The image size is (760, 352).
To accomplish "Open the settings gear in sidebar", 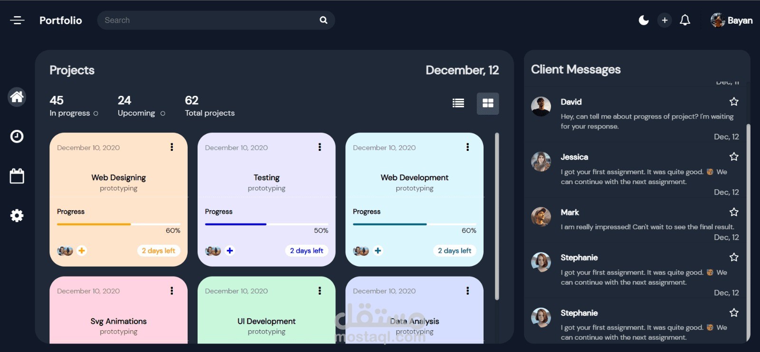I will 17,216.
